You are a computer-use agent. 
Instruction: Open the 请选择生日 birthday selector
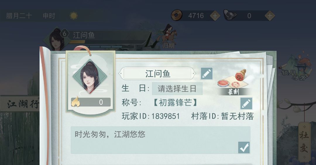177,89
